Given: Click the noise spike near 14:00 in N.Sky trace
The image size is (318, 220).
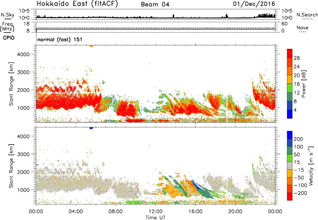Looking at the screenshot, I should tap(173, 16).
